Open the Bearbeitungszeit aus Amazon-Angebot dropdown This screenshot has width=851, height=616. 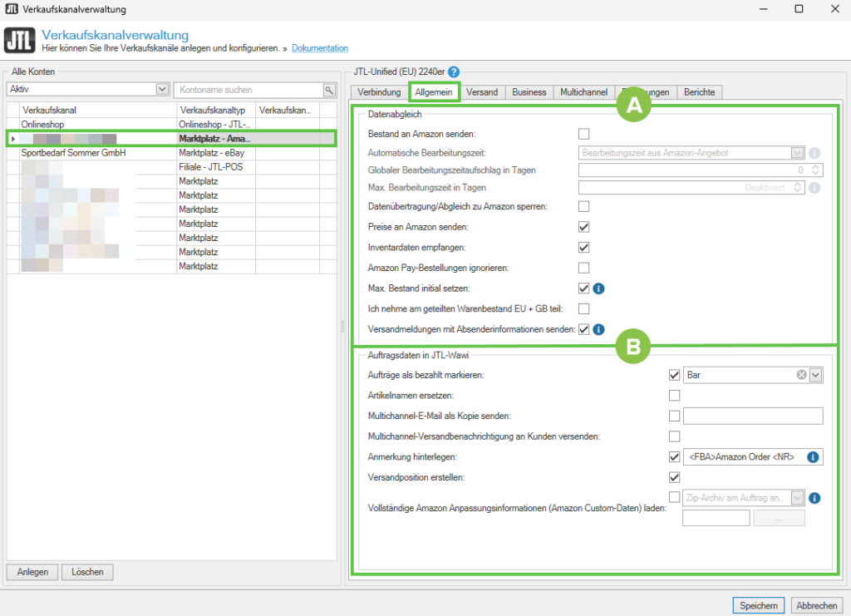click(x=798, y=153)
